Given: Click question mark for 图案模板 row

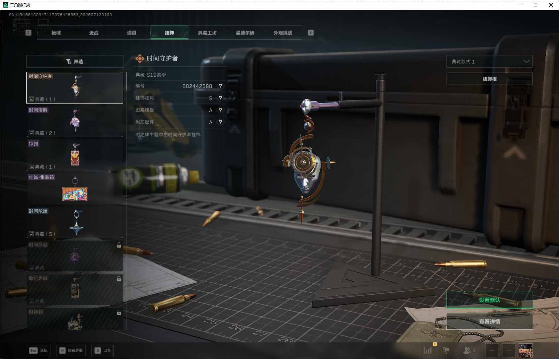Looking at the screenshot, I should pos(220,110).
